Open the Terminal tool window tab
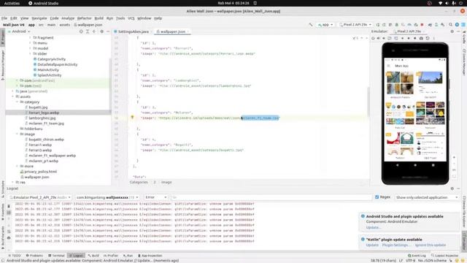Screen dimensions: 467x263 pos(56,256)
